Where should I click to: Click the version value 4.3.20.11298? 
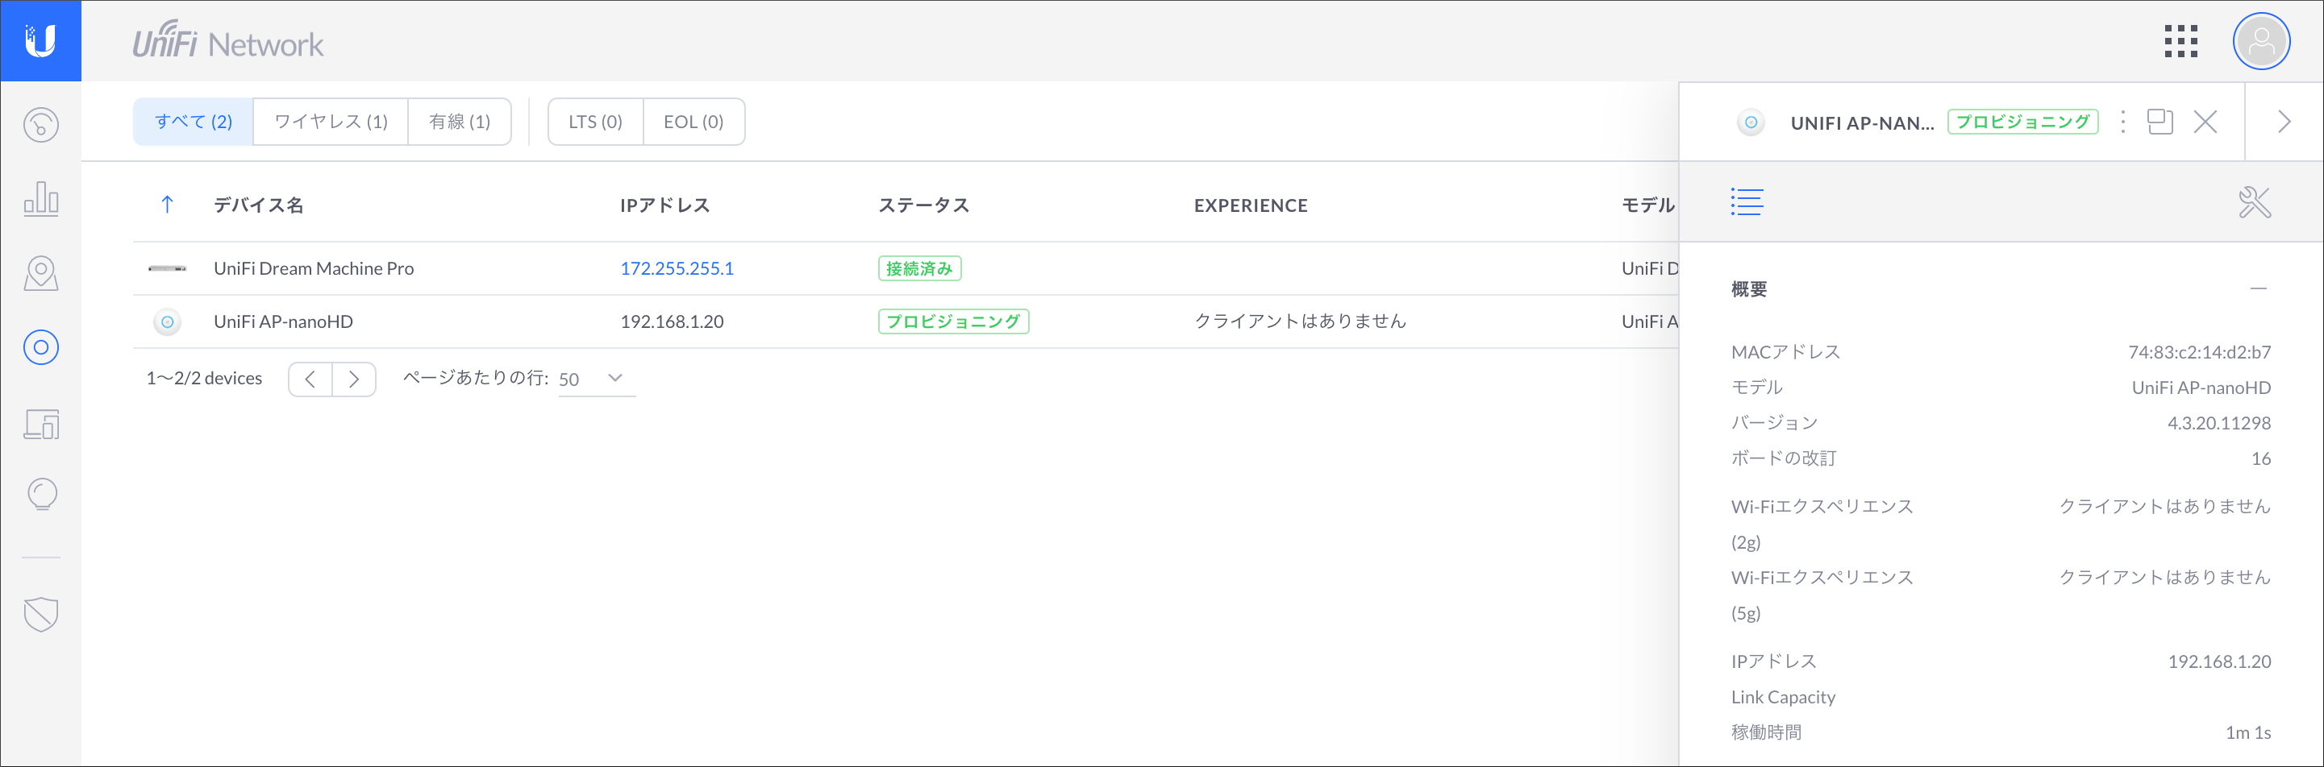click(x=2219, y=424)
